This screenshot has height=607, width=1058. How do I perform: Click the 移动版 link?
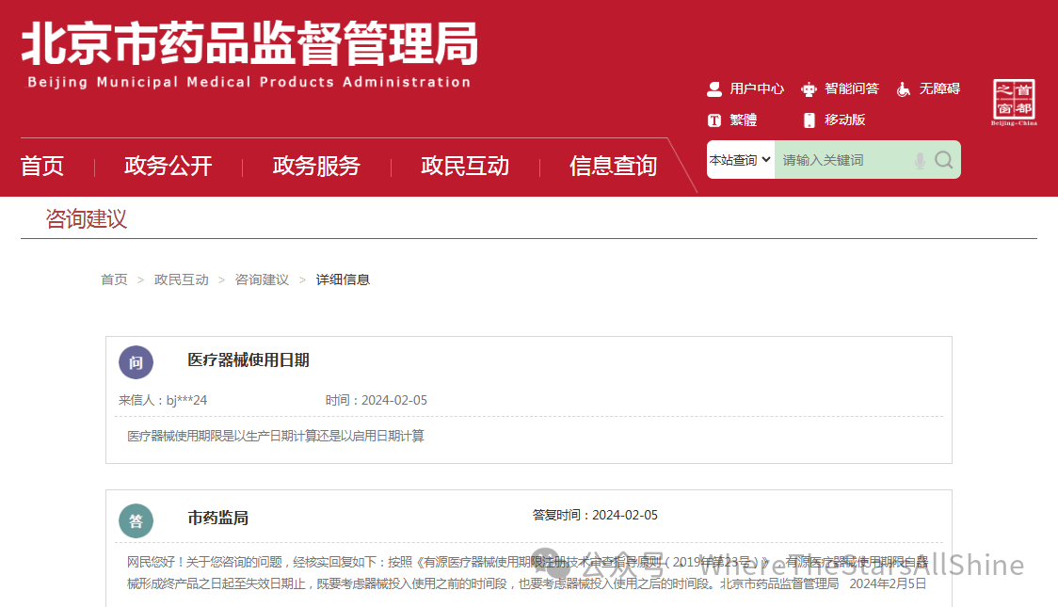tap(844, 120)
